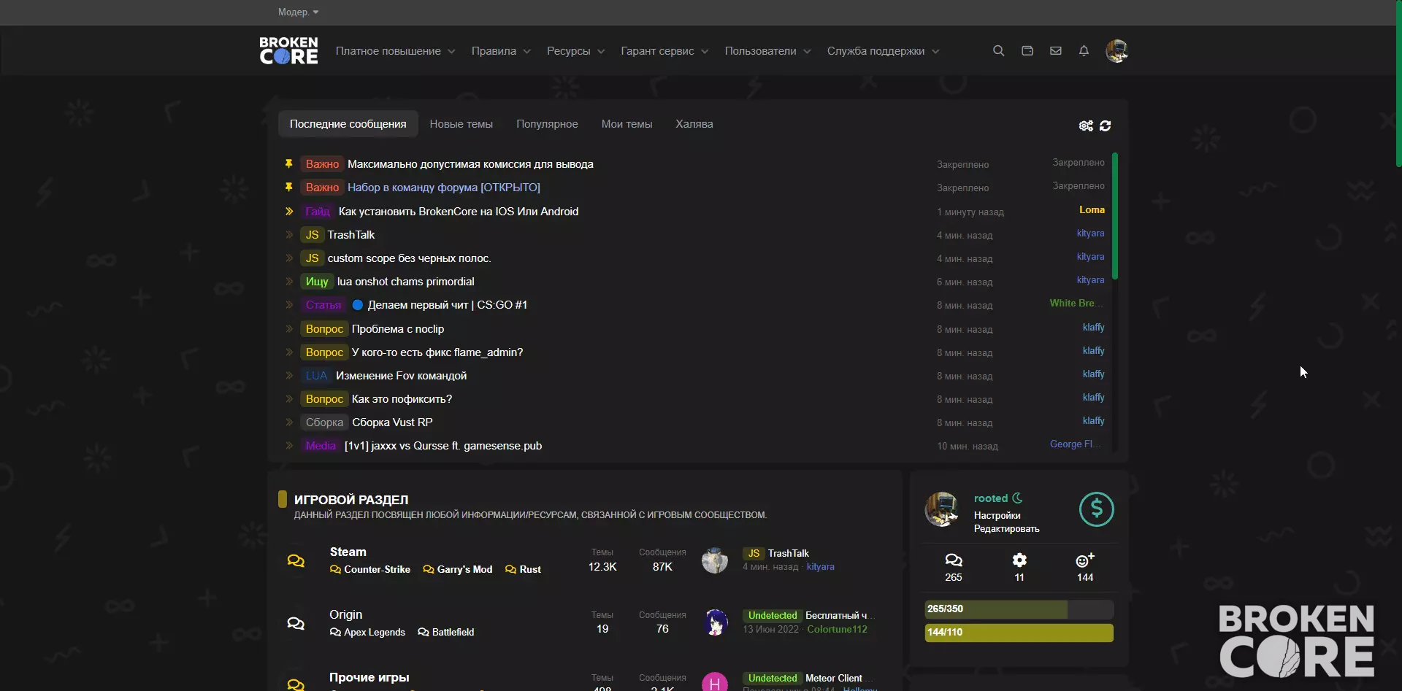The width and height of the screenshot is (1402, 691).
Task: Expand the Модер. dropdown
Action: [298, 12]
